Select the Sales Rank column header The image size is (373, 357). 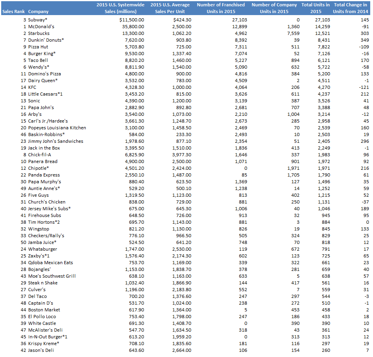(13, 12)
